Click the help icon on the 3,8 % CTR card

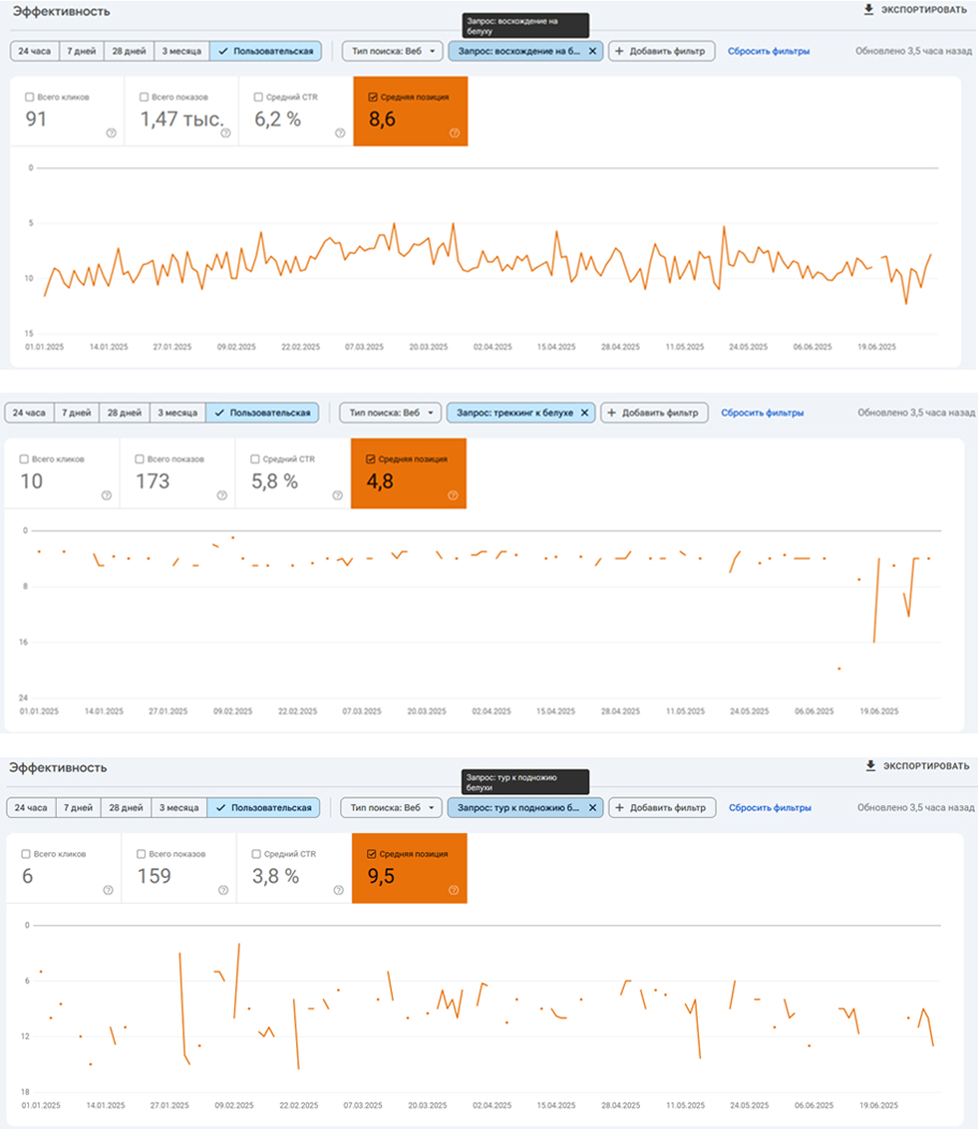pyautogui.click(x=339, y=890)
